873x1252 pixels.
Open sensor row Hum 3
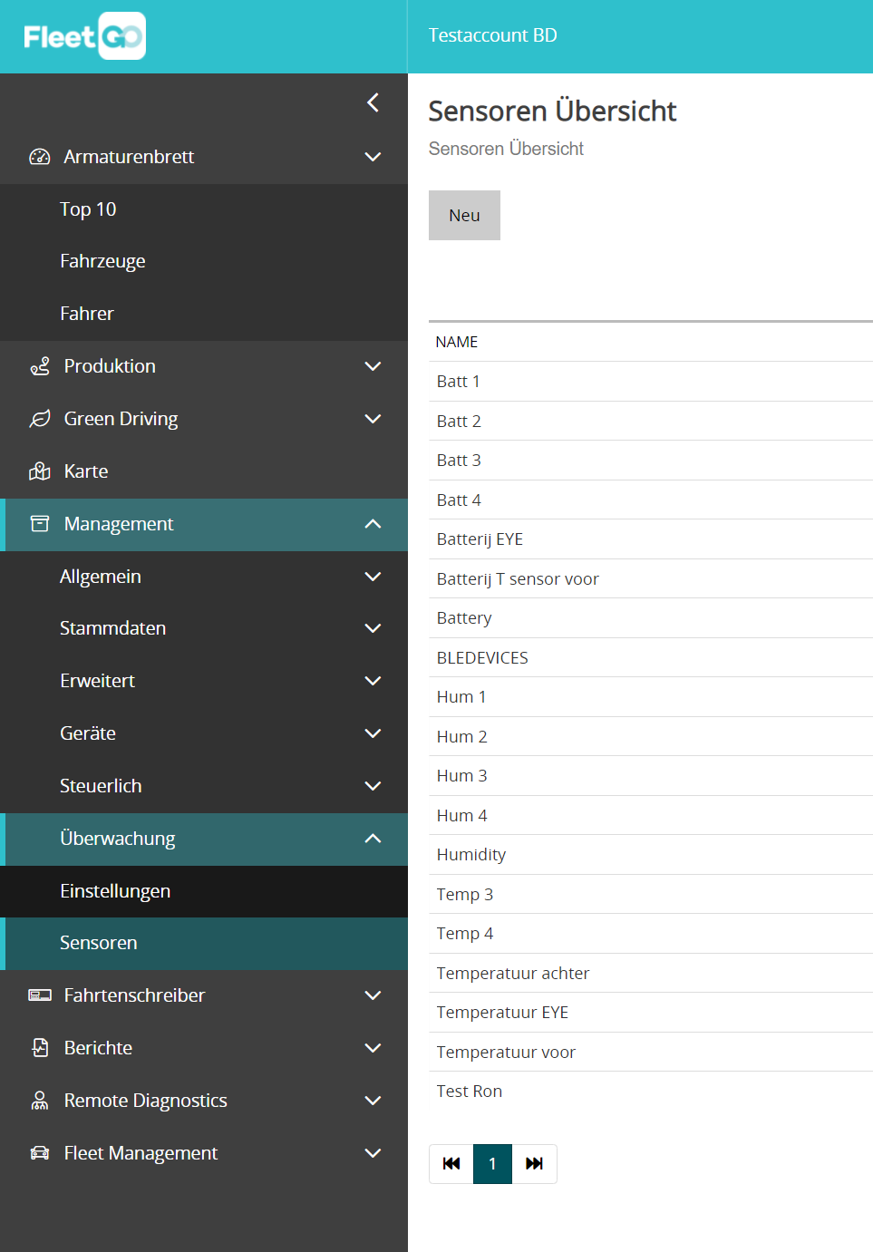coord(651,776)
